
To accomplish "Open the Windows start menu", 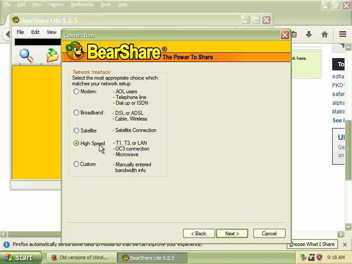I will 21,257.
